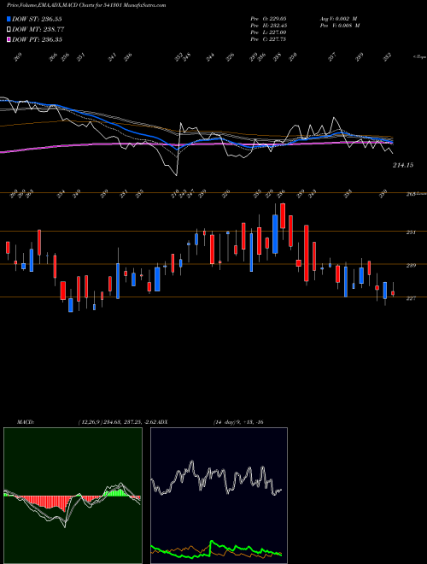Click the 227 price axis label
427x564 pixels.
click(x=411, y=298)
